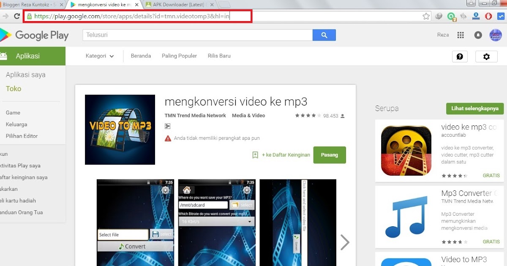Click the 'Reza' account name text

443,35
